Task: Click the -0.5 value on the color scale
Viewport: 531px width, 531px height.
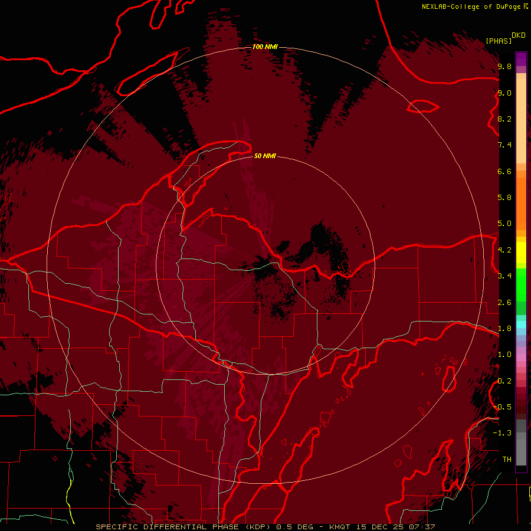Action: (502, 407)
